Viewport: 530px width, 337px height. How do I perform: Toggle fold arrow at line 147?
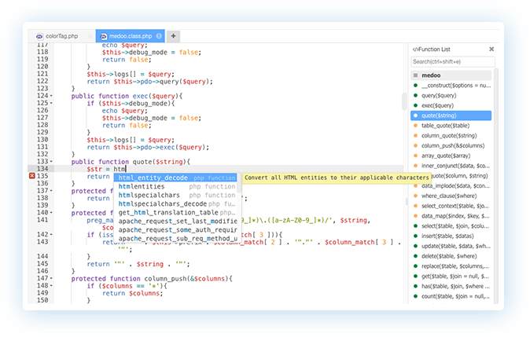51,277
